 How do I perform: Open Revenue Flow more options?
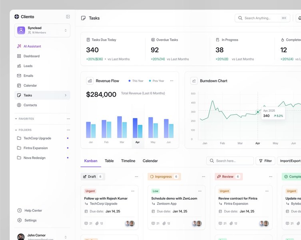coord(171,81)
